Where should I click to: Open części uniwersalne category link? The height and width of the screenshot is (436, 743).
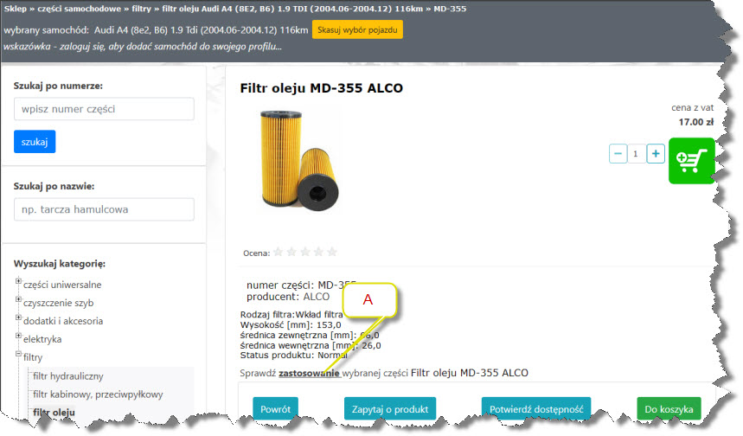(x=62, y=285)
